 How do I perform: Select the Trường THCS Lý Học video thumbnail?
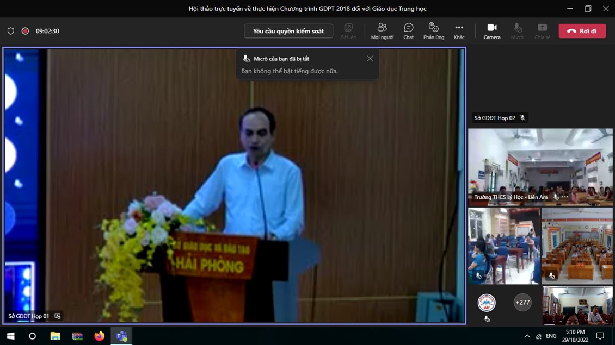coord(540,163)
